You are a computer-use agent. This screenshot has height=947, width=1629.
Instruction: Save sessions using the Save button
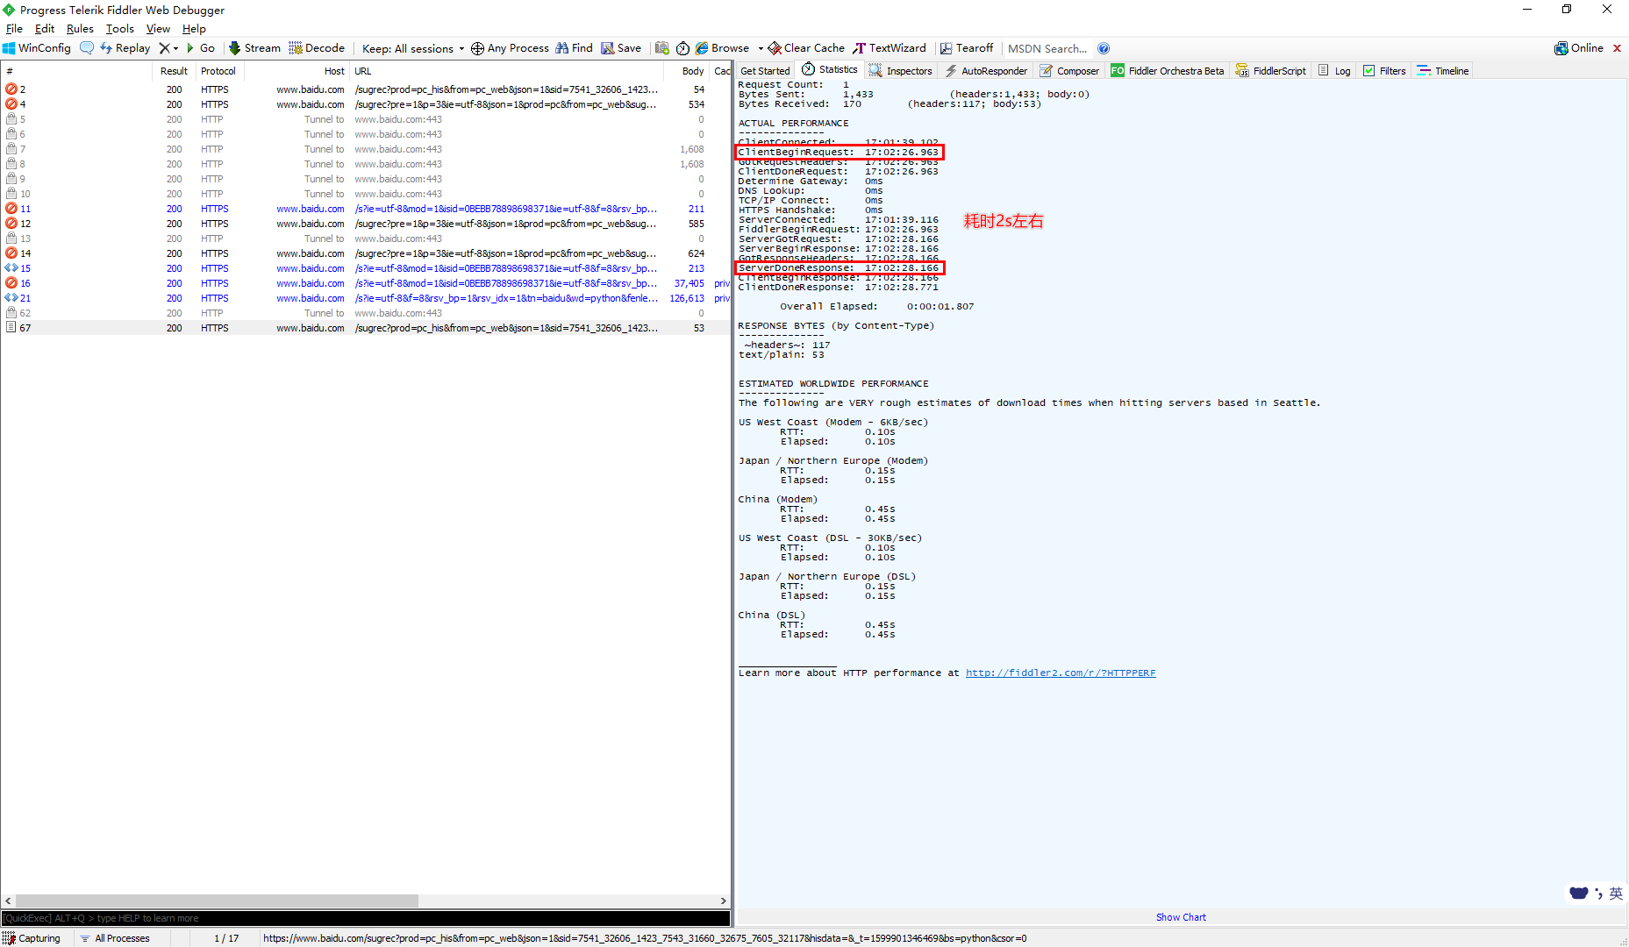621,48
